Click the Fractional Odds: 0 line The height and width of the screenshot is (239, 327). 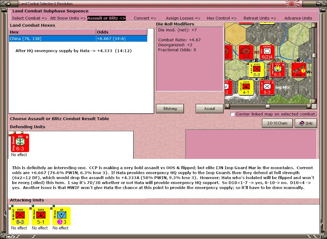[177, 50]
